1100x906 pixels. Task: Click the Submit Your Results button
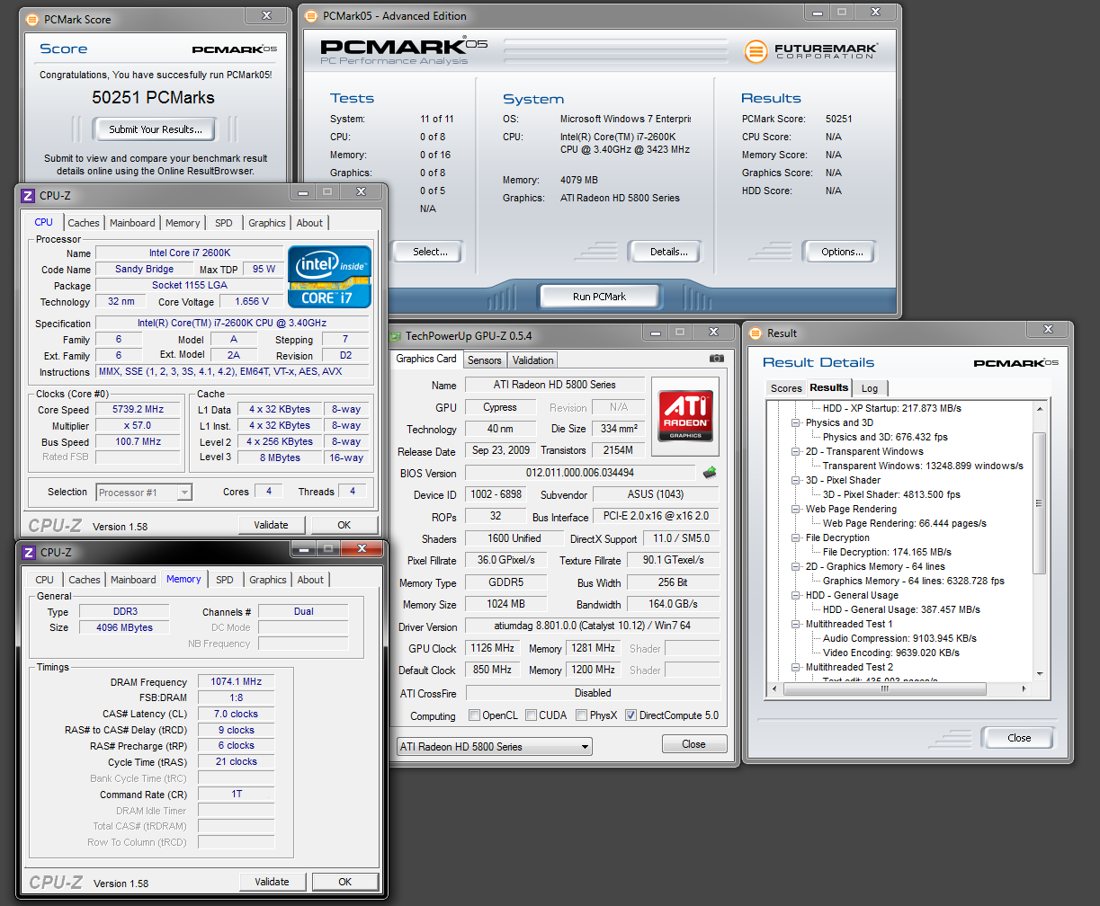[x=156, y=129]
